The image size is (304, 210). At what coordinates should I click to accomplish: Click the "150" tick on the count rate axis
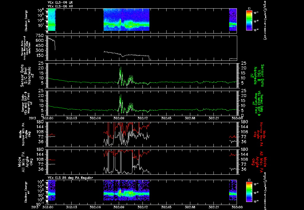pos(40,55)
